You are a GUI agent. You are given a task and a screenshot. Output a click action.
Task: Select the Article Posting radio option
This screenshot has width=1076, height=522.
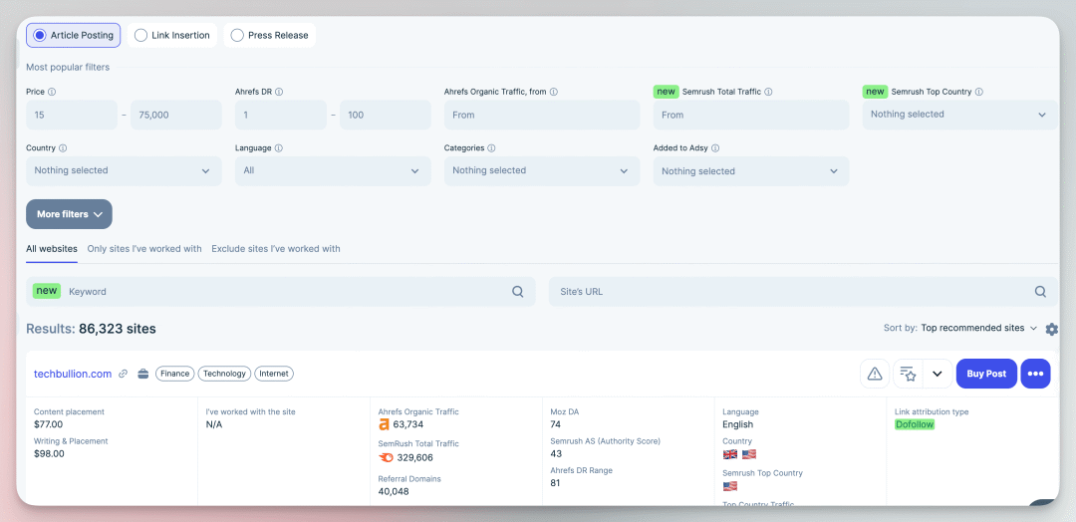click(x=74, y=35)
